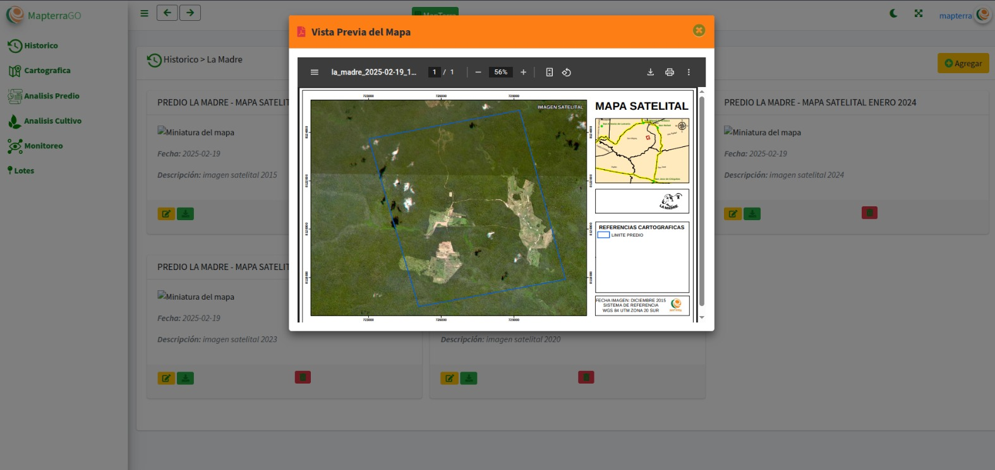This screenshot has width=995, height=470.
Task: Open the PDF viewer sidebar menu
Action: coord(315,73)
